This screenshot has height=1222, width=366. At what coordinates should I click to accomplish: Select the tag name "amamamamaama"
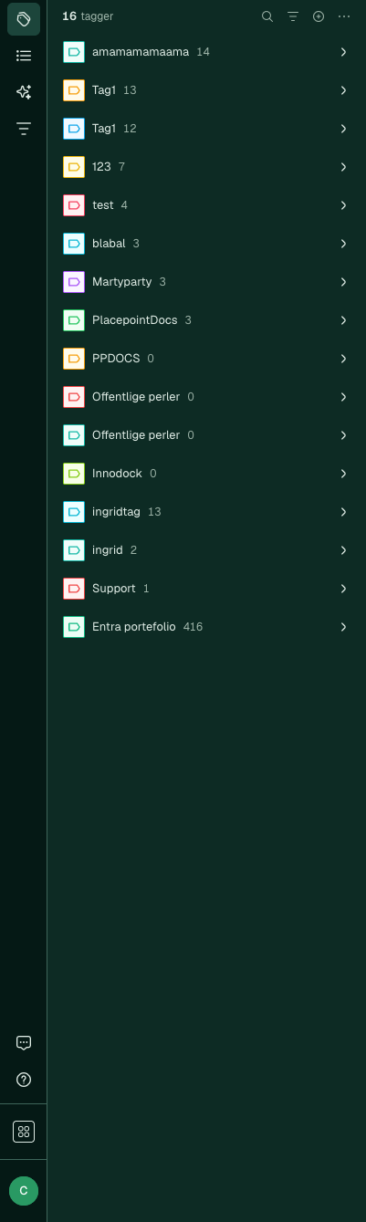(x=141, y=52)
